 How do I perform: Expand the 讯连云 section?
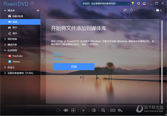pyautogui.click(x=5, y=67)
